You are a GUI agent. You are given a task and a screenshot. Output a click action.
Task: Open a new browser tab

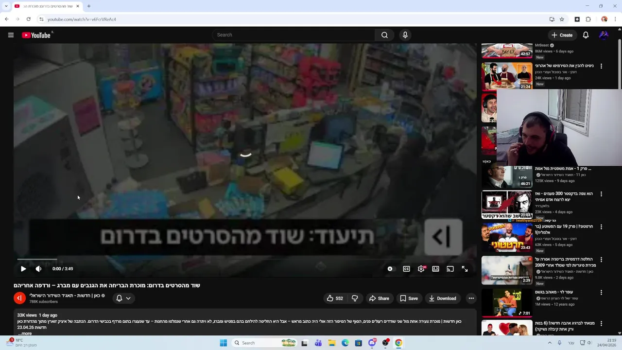click(88, 6)
